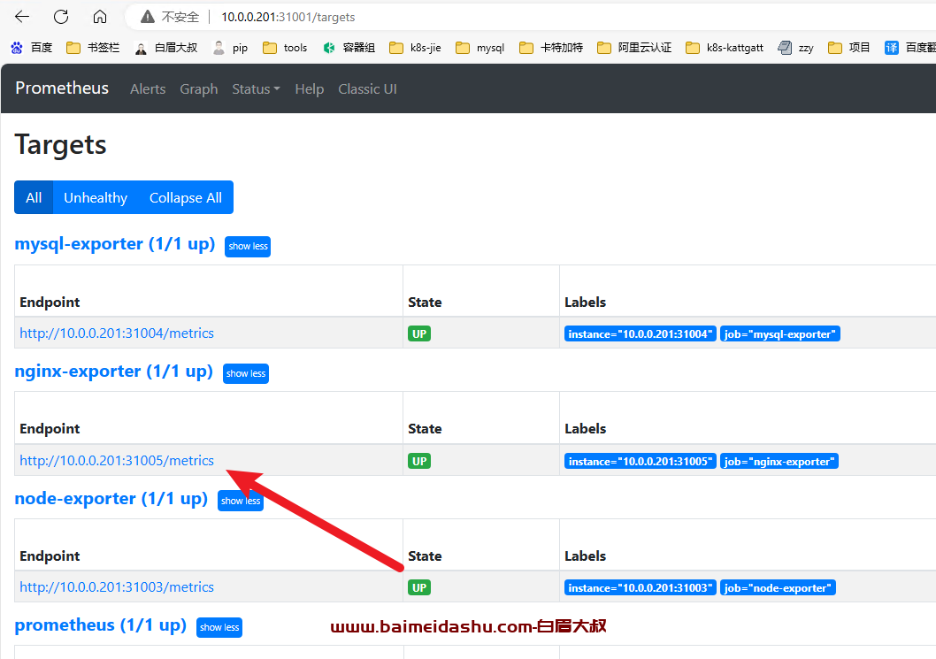
Task: Reload the page with refresh icon
Action: [61, 17]
